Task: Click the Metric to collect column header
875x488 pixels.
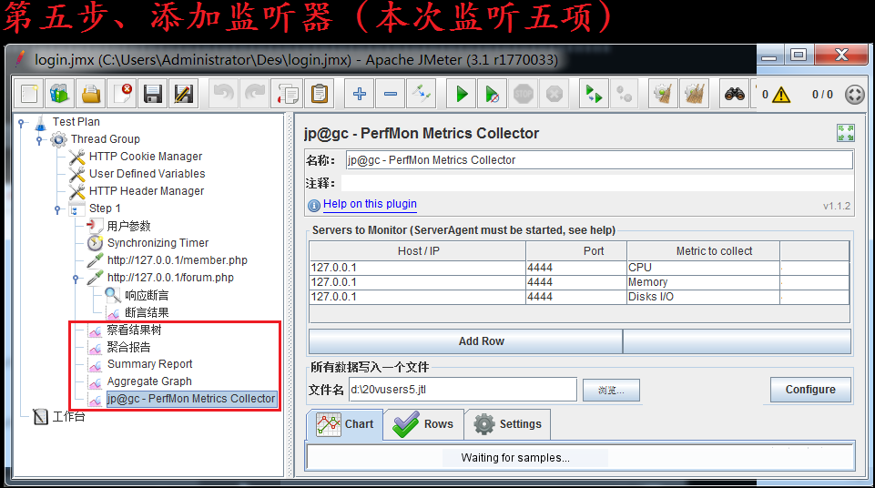Action: pyautogui.click(x=703, y=251)
